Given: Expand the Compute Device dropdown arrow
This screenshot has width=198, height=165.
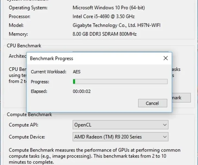Looking at the screenshot, I should click(x=165, y=137).
